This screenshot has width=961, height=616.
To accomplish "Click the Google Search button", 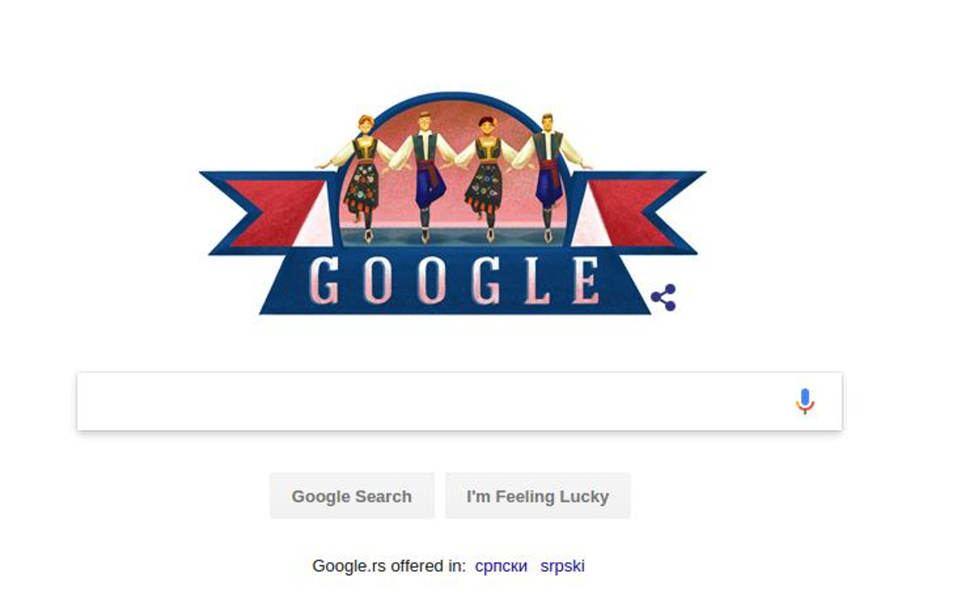I will (351, 496).
